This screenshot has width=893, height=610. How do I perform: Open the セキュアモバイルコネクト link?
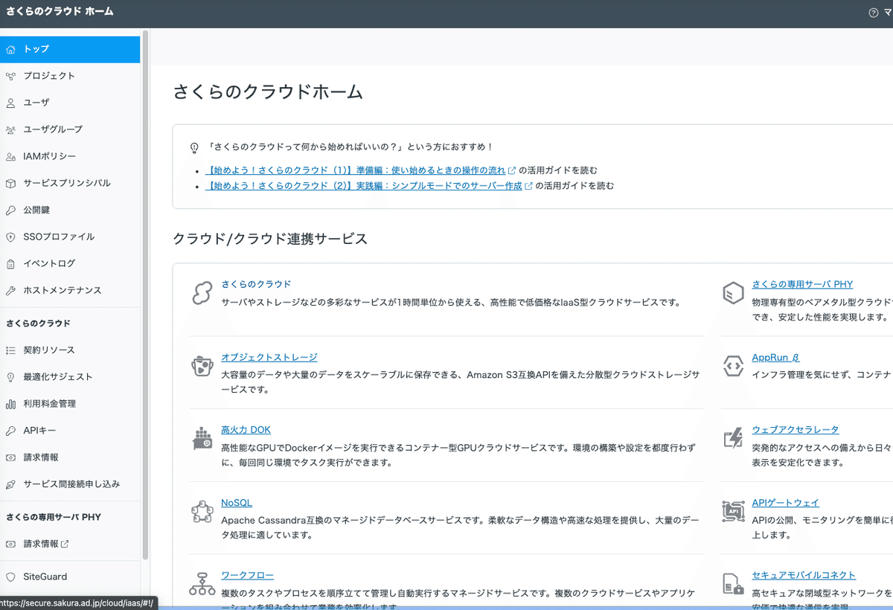pyautogui.click(x=804, y=576)
